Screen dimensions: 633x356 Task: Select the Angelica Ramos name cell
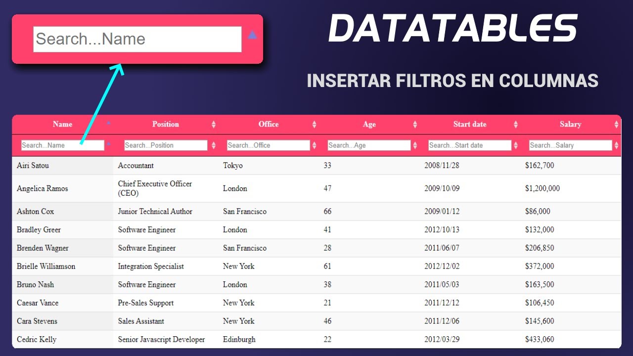63,188
